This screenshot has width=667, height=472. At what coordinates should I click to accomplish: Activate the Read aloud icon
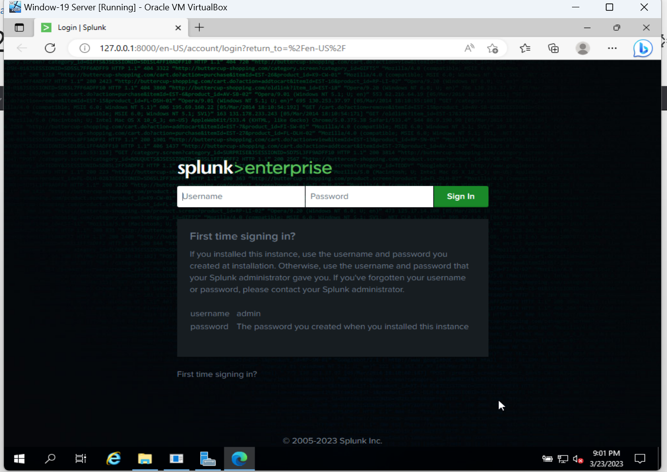469,48
